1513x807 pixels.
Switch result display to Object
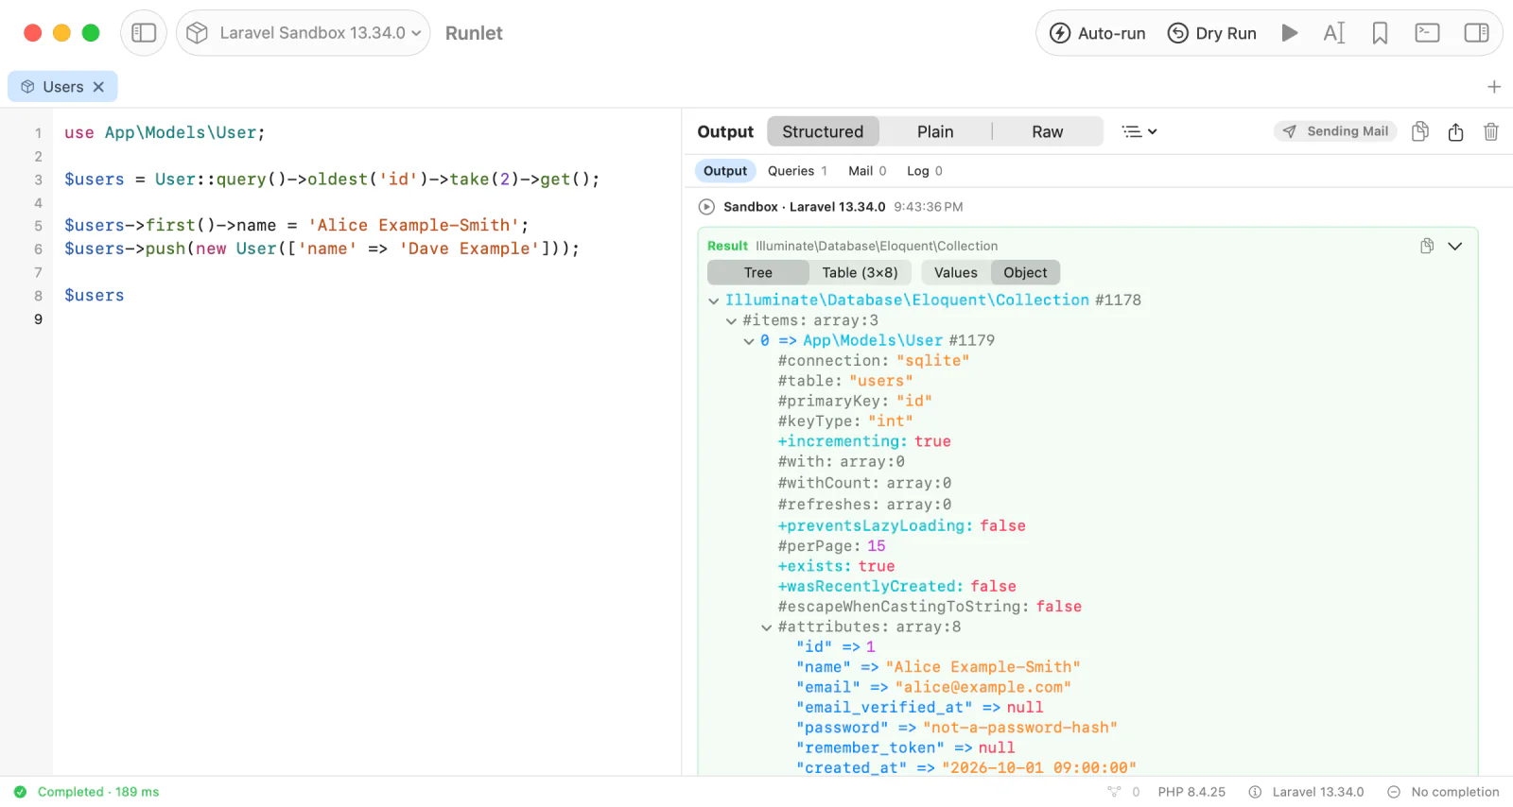pos(1025,272)
